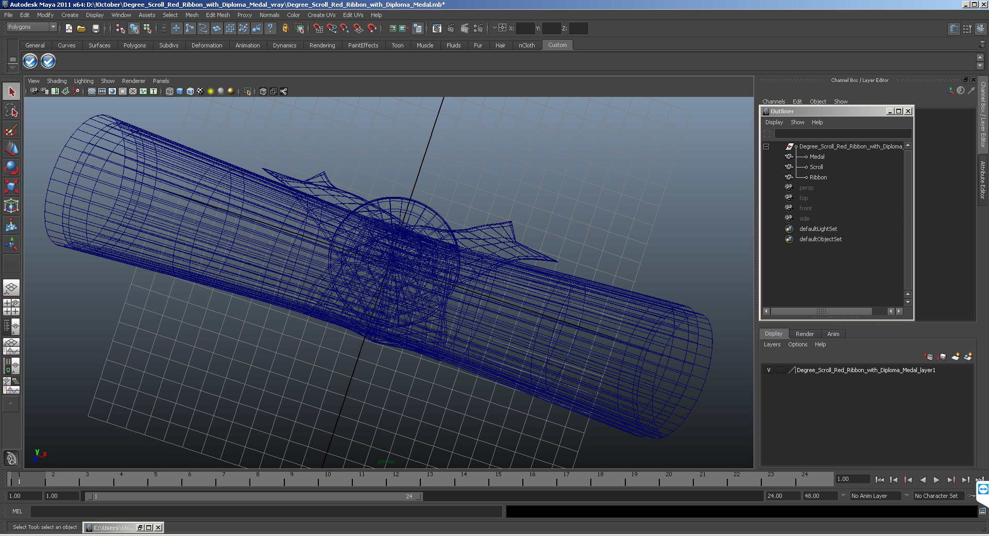This screenshot has height=536, width=989.
Task: Select defaultLightSet in the Outliner
Action: point(818,229)
